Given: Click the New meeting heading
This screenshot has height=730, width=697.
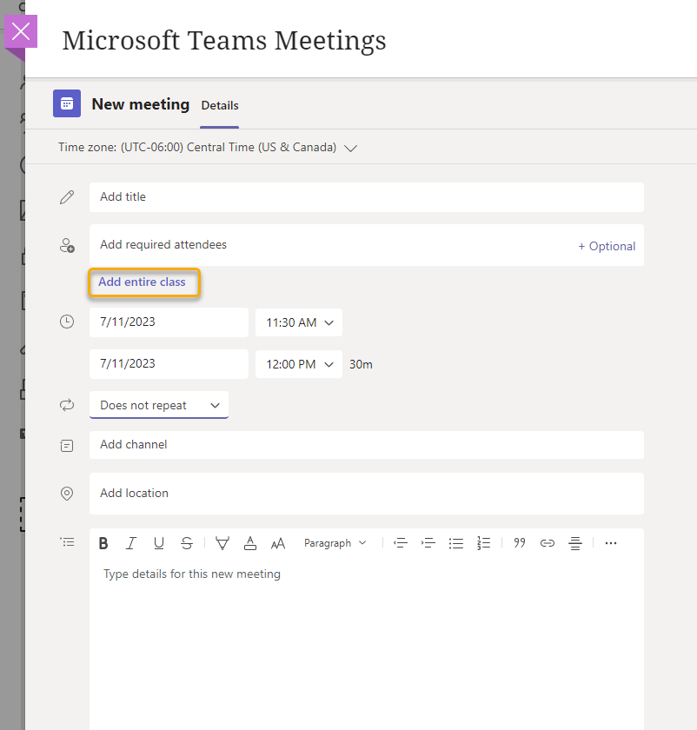Looking at the screenshot, I should [x=141, y=104].
